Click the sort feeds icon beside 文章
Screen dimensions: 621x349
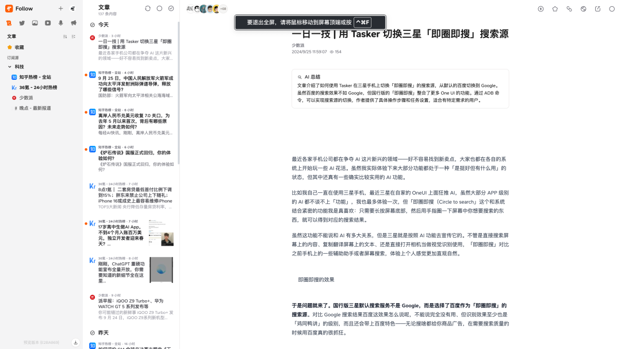65,36
